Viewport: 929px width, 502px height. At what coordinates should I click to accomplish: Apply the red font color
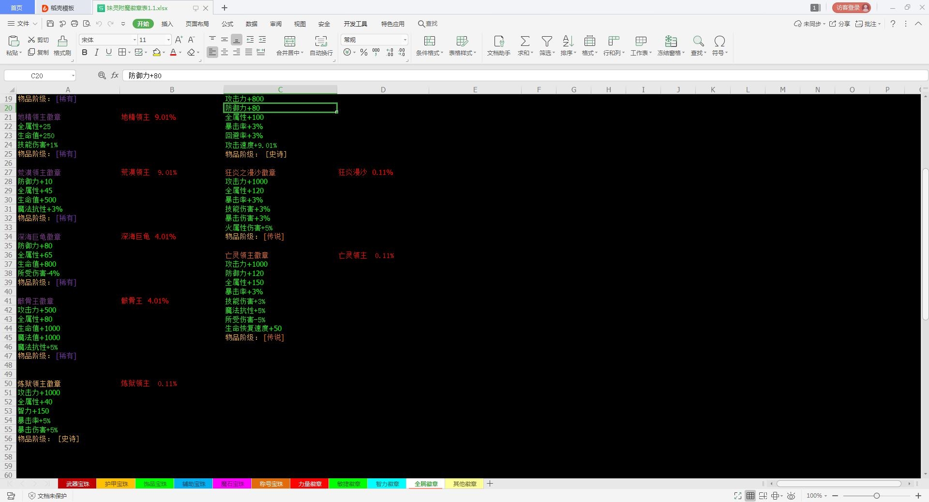coord(173,52)
